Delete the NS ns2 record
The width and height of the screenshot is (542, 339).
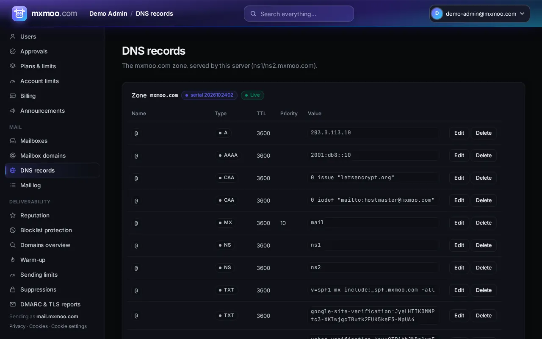(484, 268)
